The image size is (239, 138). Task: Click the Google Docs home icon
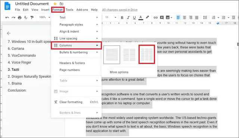pos(7,6)
